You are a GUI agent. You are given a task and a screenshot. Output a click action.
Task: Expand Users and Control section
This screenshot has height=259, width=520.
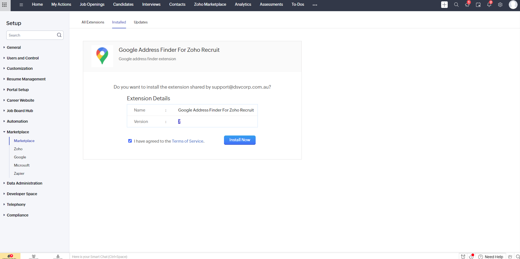point(23,58)
